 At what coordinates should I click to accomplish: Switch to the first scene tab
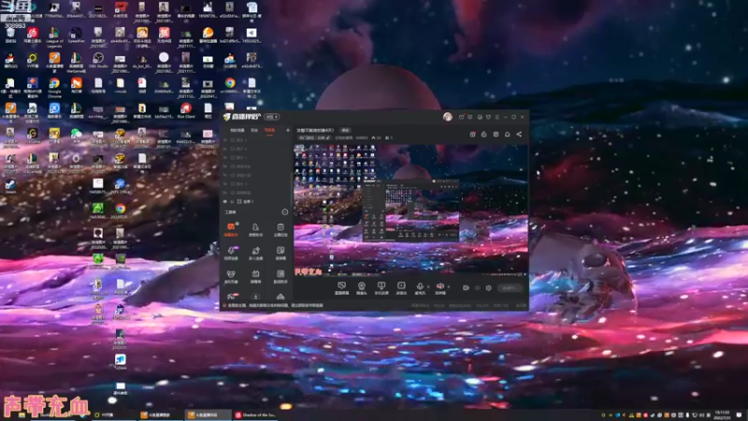click(237, 130)
